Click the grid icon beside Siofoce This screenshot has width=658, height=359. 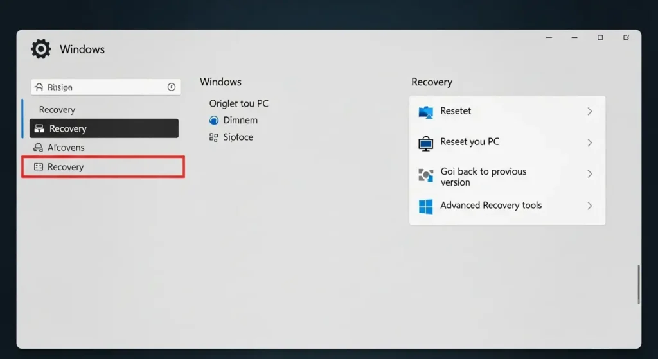(213, 137)
